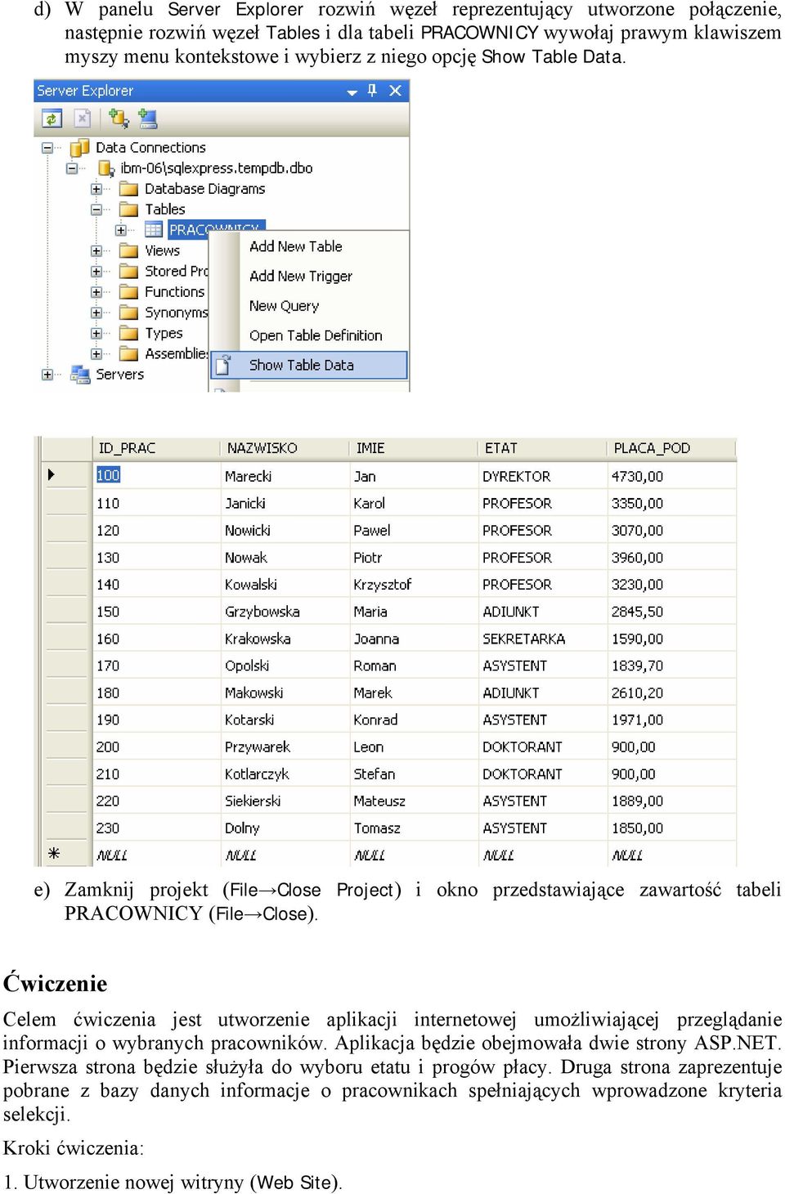Click the PRACOWNICY table grid icon
Viewport: 785px width, 1194px height.
pos(153,230)
